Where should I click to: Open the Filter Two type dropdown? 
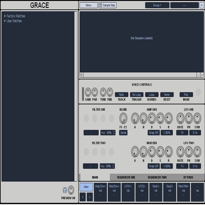pos(90,166)
